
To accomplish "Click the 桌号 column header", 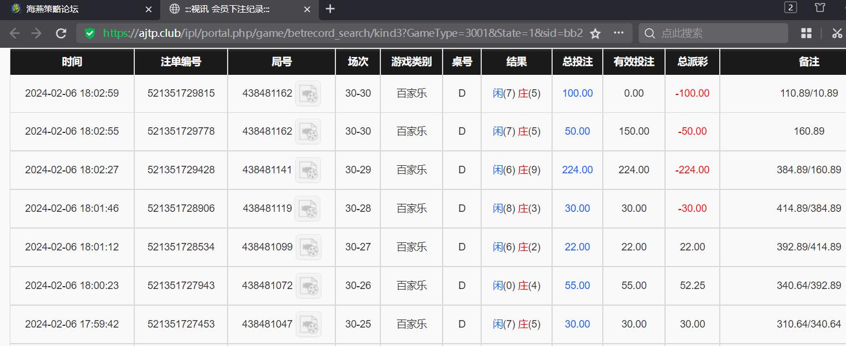I will (x=462, y=62).
